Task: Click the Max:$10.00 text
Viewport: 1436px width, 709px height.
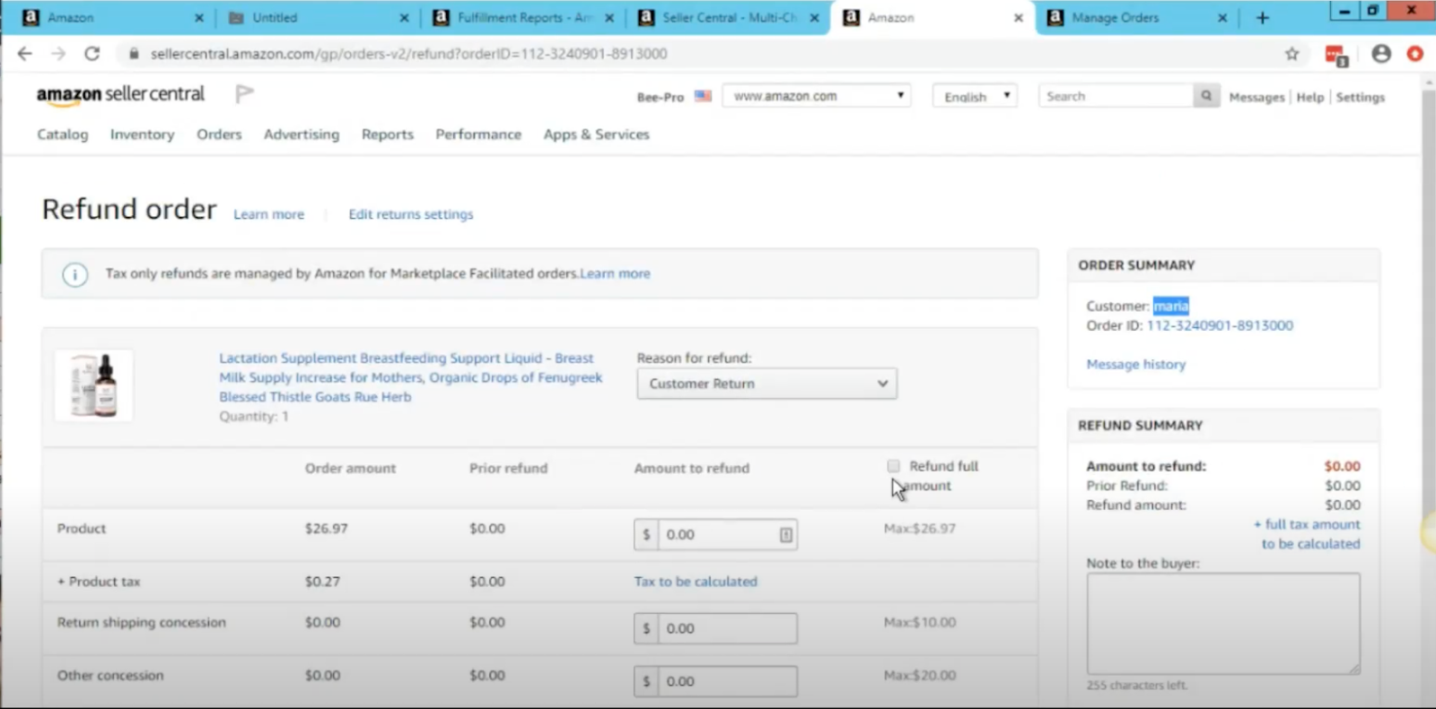Action: [920, 622]
